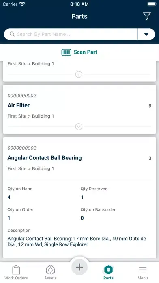Tap the barcode Scan Part icon
This screenshot has height=283, width=159.
tap(66, 52)
